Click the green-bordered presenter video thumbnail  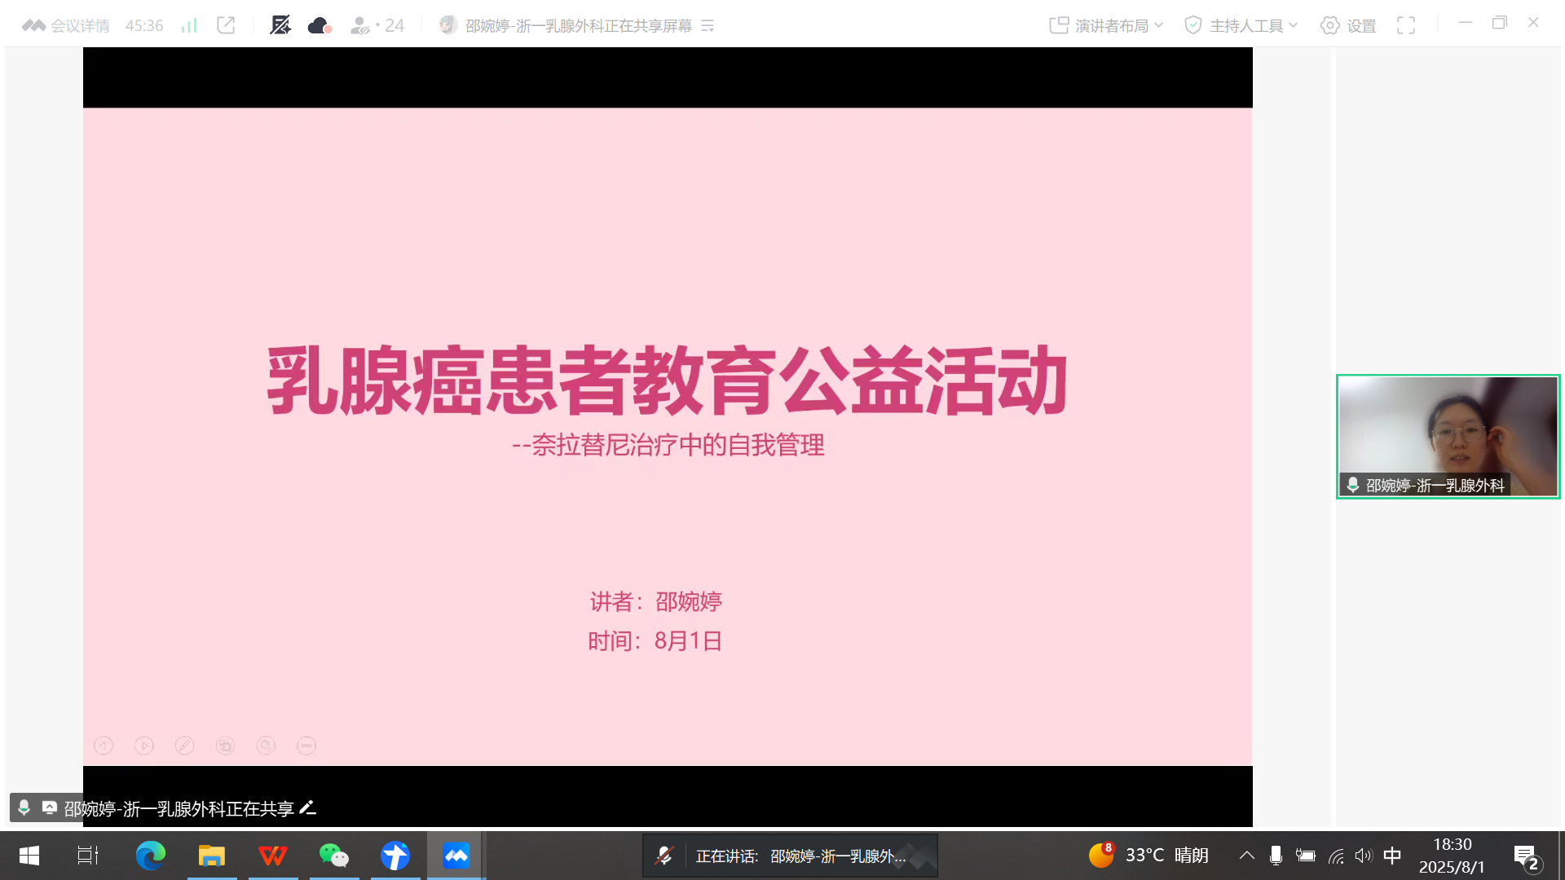point(1447,437)
